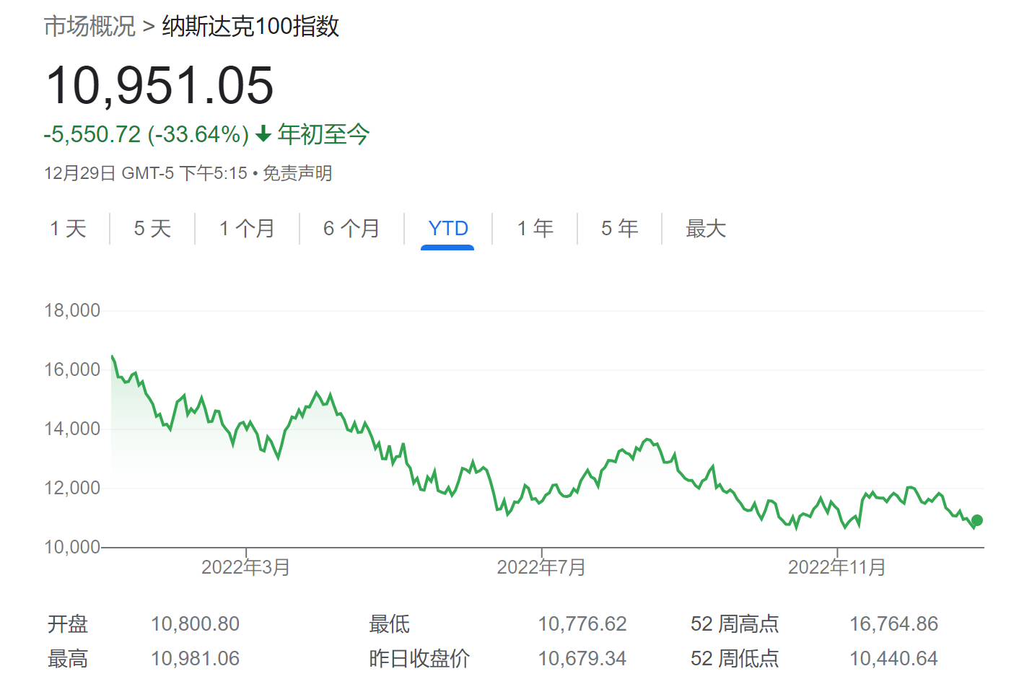Click the 市场概况 breadcrumb link
1032x692 pixels.
click(88, 26)
